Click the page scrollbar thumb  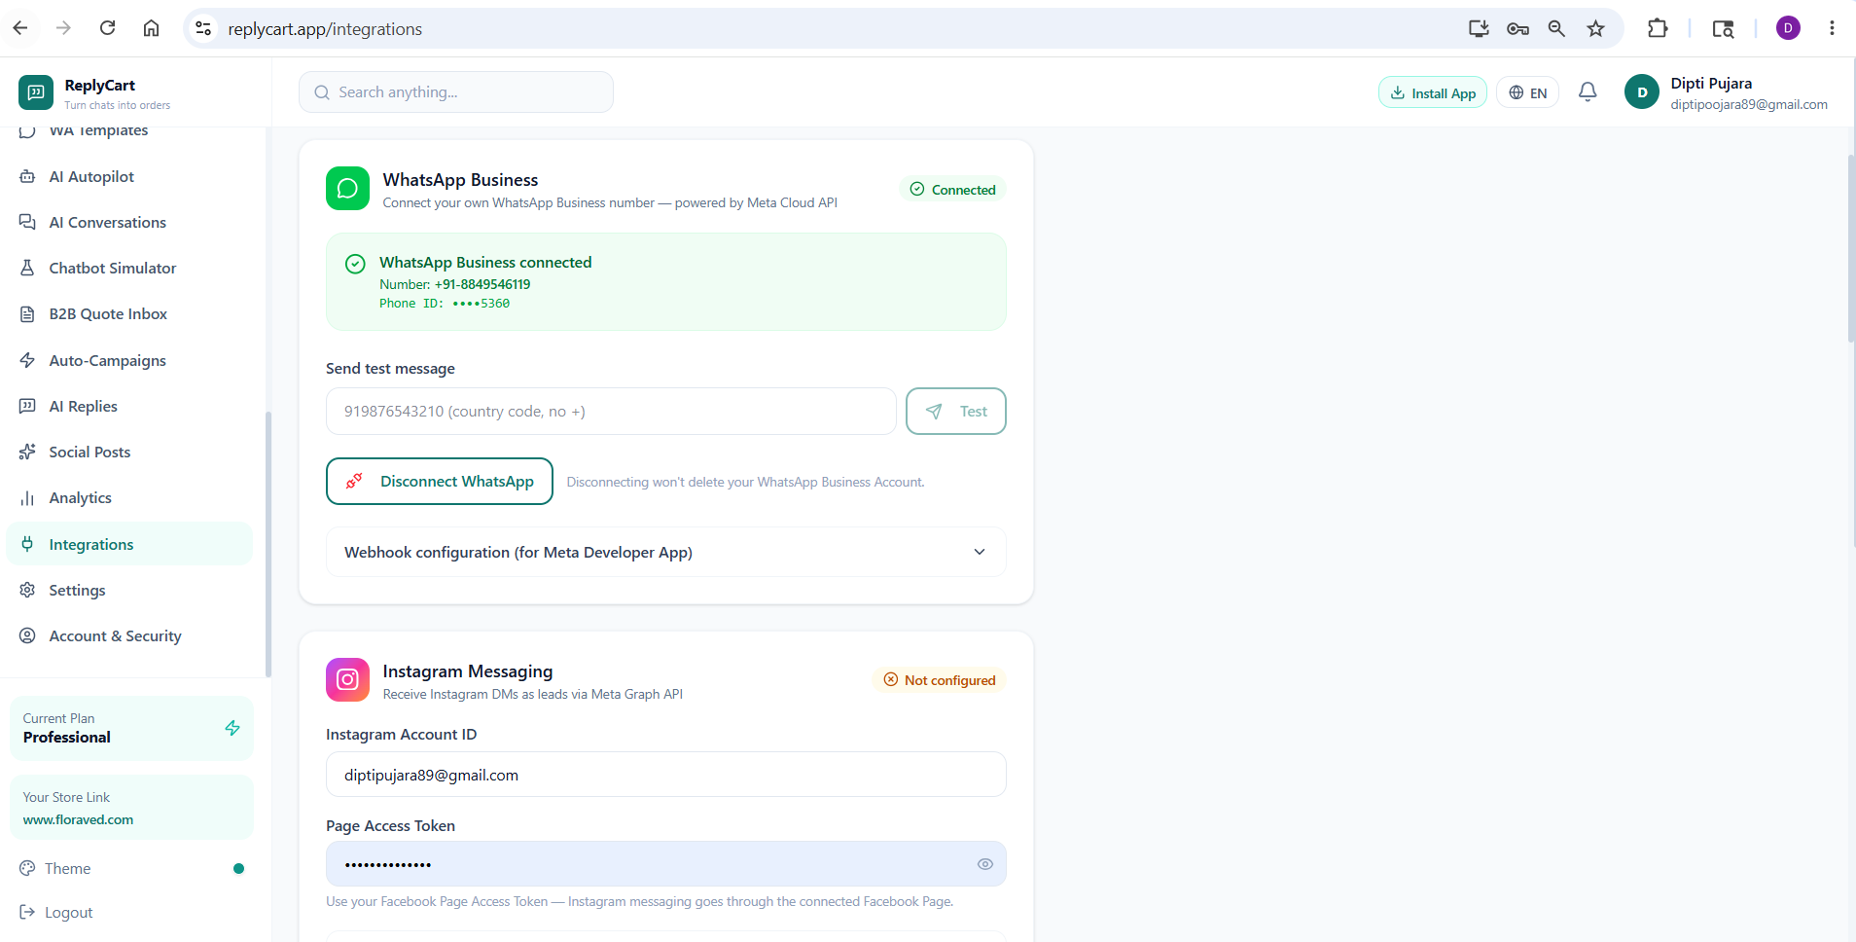pos(1851,248)
